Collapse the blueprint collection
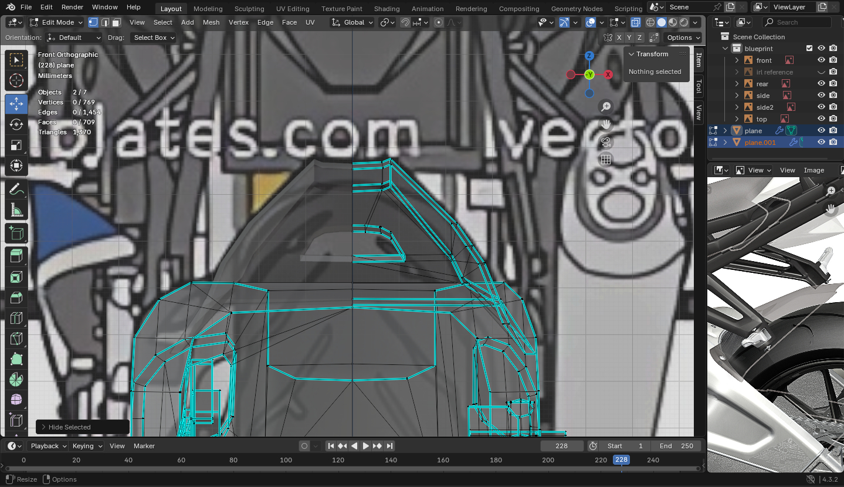The image size is (844, 487). pyautogui.click(x=726, y=49)
